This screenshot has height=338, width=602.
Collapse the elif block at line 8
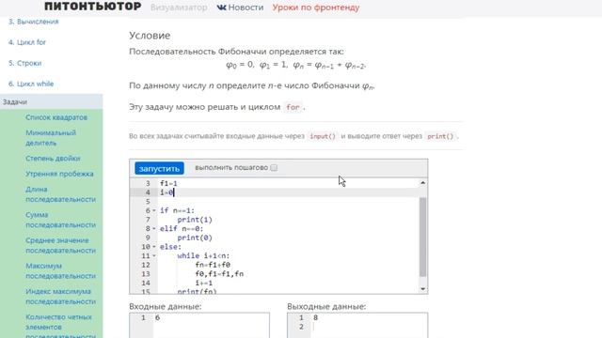pos(154,228)
